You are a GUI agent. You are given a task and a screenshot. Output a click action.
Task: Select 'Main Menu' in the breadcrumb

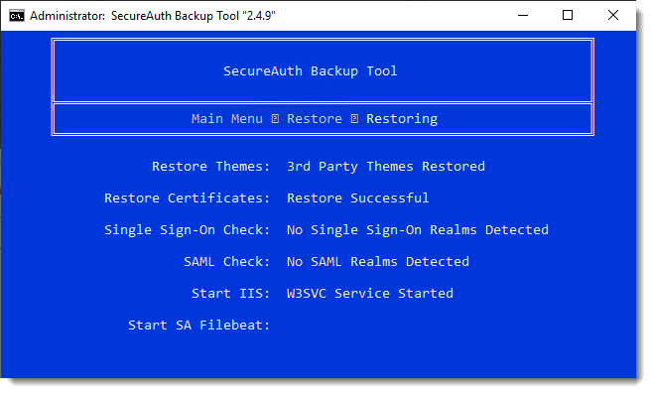(227, 119)
